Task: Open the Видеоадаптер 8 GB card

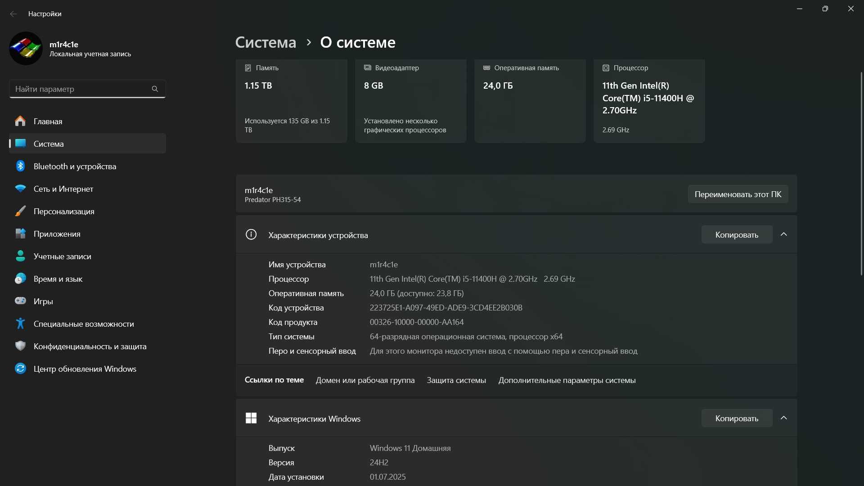Action: click(x=410, y=101)
